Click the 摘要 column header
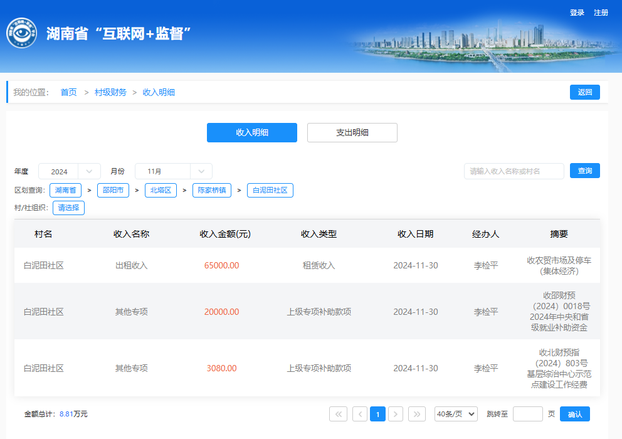Viewport: 622px width, 439px height. pos(559,234)
